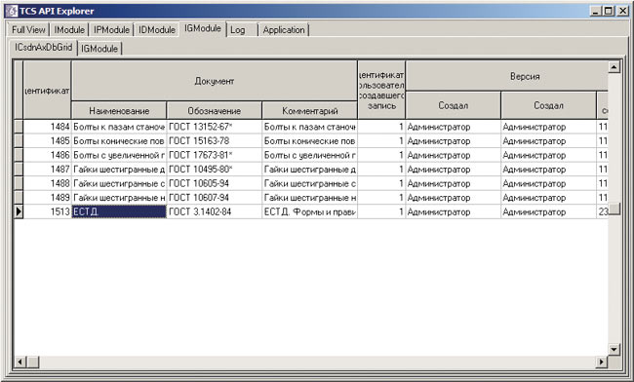Screen dimensions: 634x382
Task: Switch to the IModule tab
Action: tap(69, 30)
